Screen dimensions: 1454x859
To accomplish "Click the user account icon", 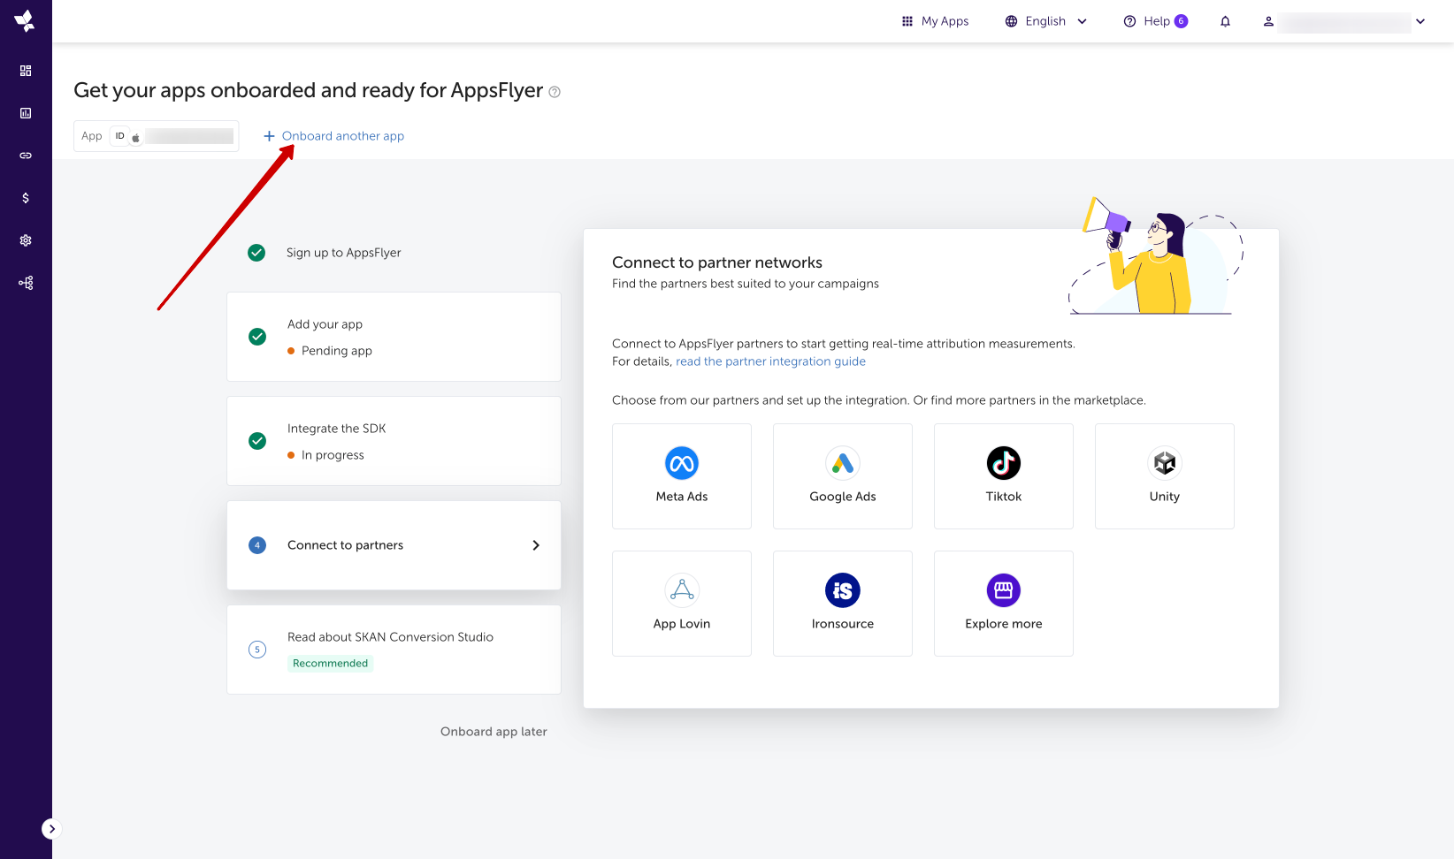I will 1268,21.
